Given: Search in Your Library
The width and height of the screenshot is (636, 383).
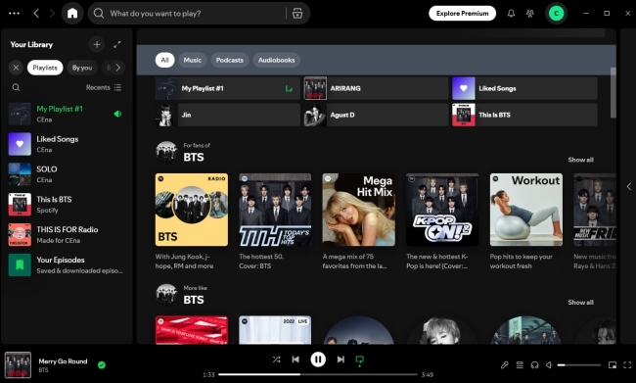Looking at the screenshot, I should [x=16, y=87].
